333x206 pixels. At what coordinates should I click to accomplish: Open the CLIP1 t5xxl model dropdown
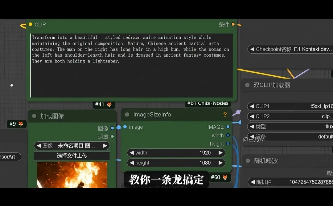(x=290, y=106)
